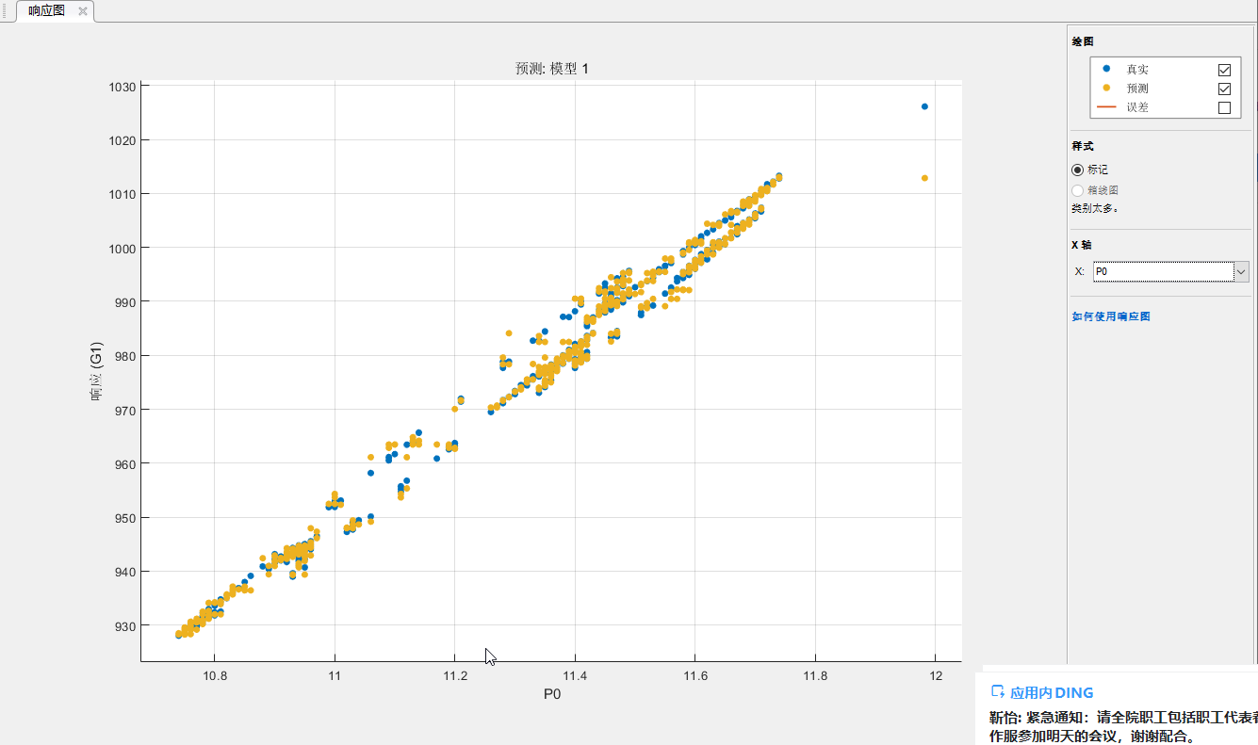
Task: Select the 箱线图 style radio button
Action: (x=1078, y=190)
